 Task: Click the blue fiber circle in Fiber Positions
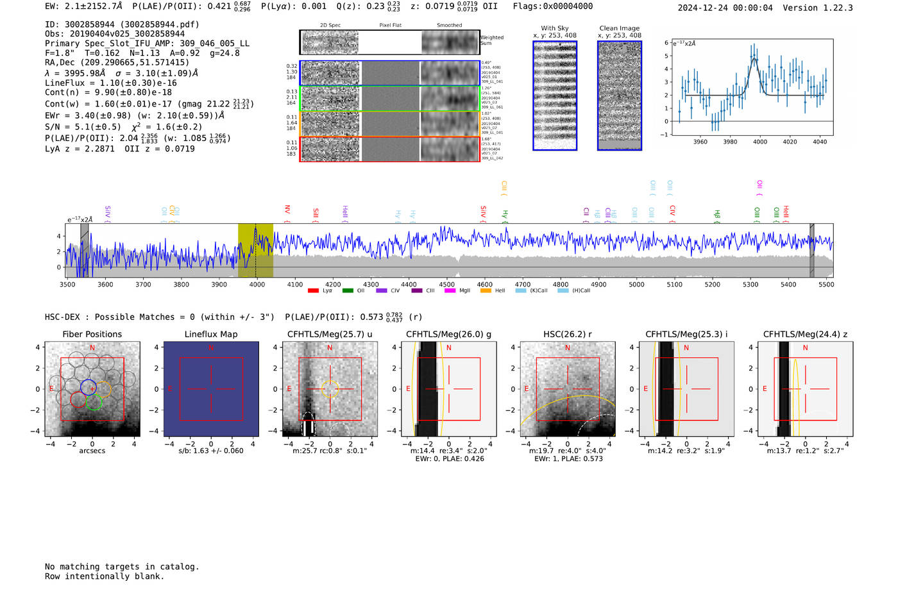tap(89, 387)
